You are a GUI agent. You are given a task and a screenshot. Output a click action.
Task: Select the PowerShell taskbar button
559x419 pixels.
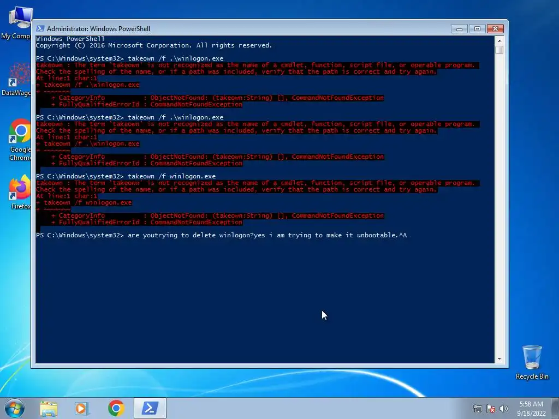pos(150,408)
